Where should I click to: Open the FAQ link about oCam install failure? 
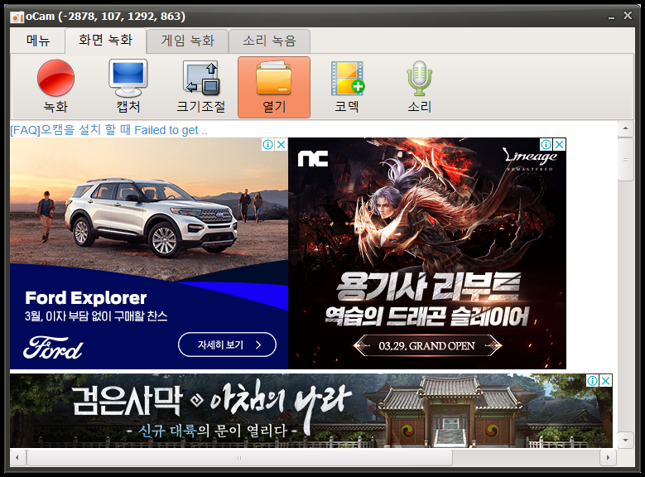tap(109, 130)
